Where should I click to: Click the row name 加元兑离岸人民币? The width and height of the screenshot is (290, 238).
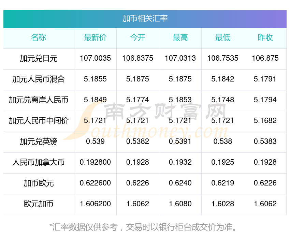pos(39,100)
